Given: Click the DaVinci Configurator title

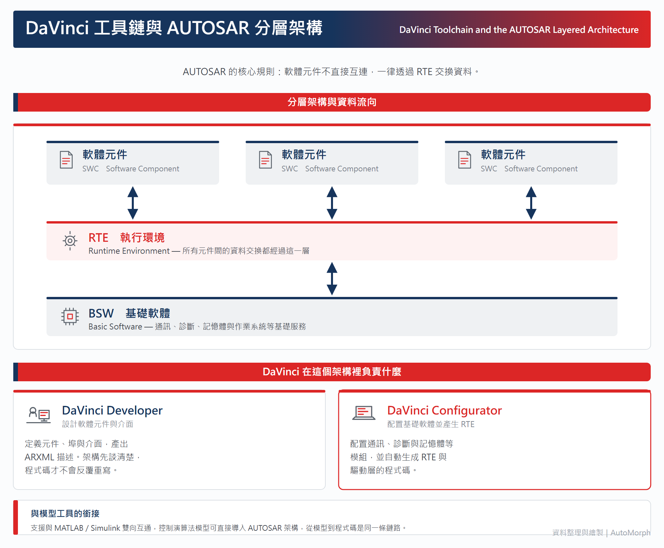Looking at the screenshot, I should (x=445, y=411).
